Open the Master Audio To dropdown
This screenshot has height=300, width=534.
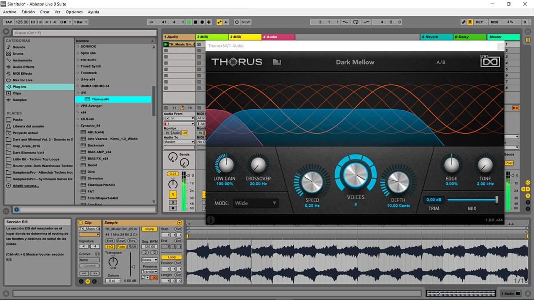point(179,142)
